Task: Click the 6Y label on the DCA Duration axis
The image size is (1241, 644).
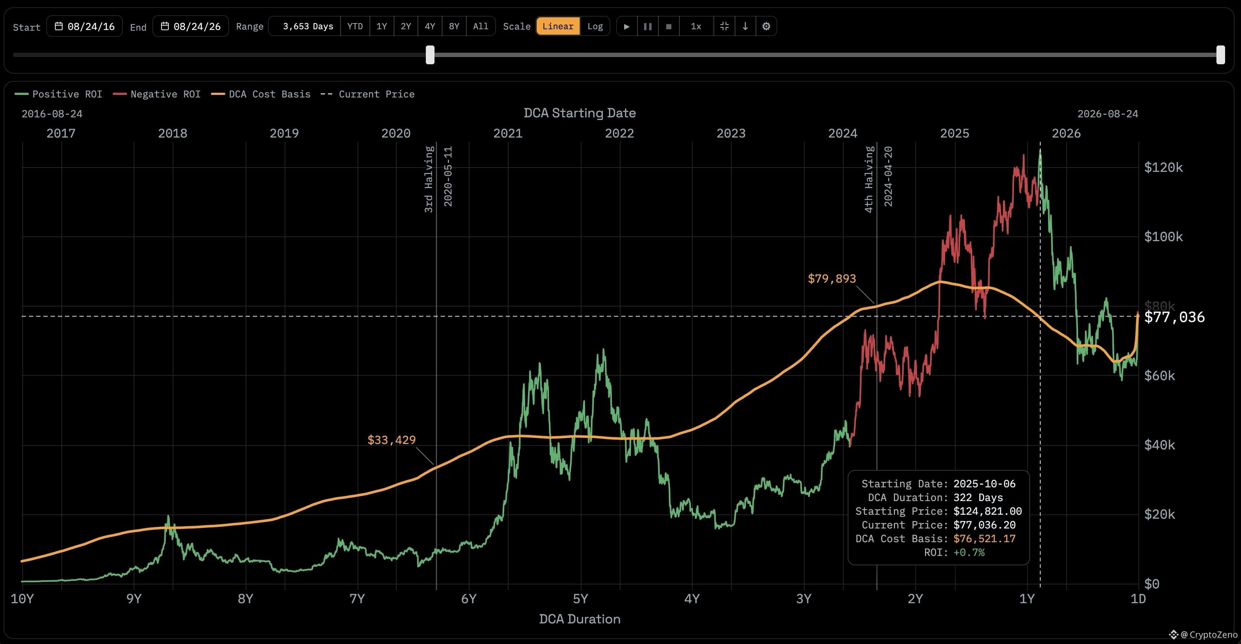Action: point(469,599)
